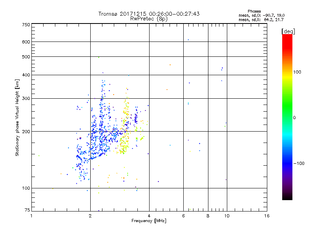Click the '[deg]' colorbar unit label
This screenshot has height=235, width=314.
(288, 32)
